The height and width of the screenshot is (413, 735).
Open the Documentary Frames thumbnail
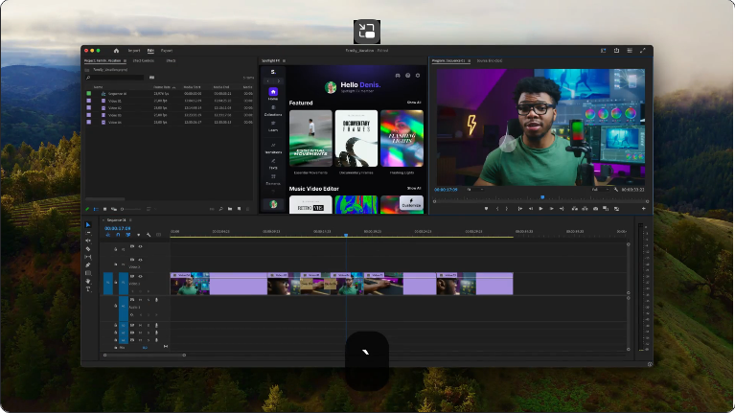(x=356, y=139)
